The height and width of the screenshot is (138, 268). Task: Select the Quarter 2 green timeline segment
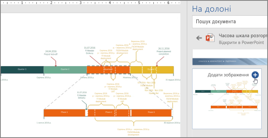65,70
